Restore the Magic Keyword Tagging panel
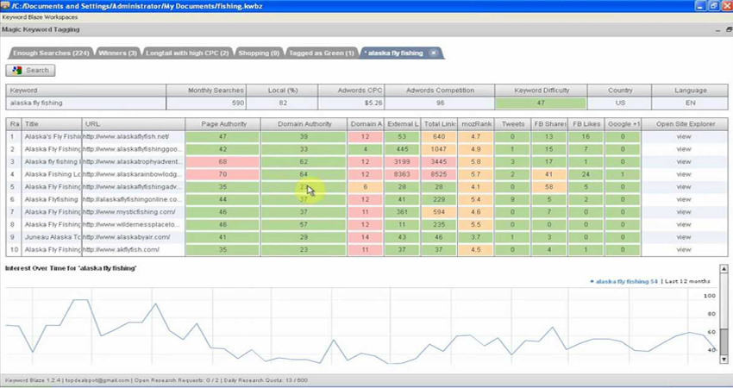 729,29
